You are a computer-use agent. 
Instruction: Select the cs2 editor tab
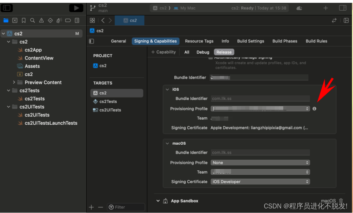coord(130,20)
